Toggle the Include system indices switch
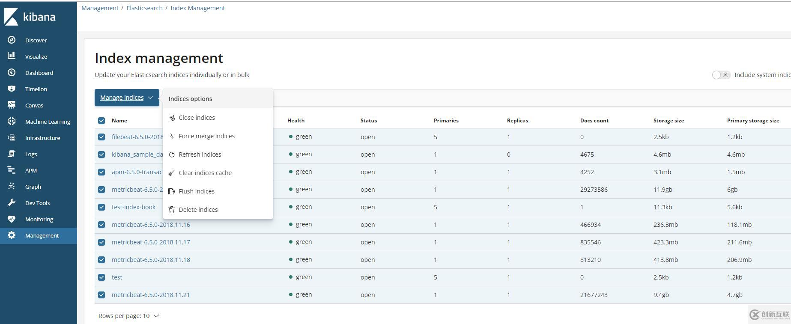791x324 pixels. coord(721,75)
